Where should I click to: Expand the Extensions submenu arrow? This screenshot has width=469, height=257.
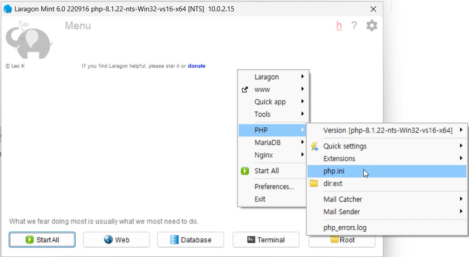tap(461, 158)
